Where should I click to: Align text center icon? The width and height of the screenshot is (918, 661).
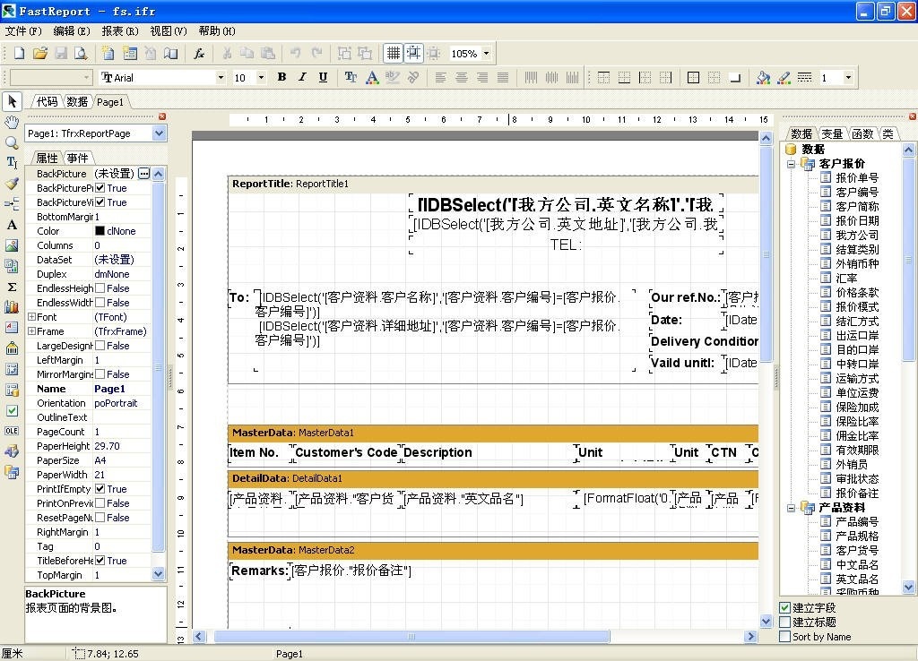462,77
